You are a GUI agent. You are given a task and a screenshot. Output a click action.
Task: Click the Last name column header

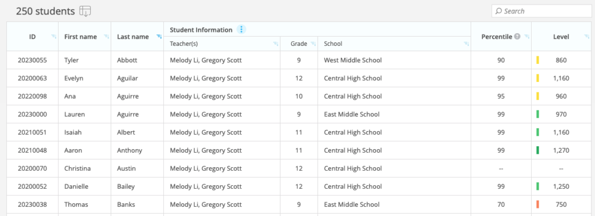[133, 37]
